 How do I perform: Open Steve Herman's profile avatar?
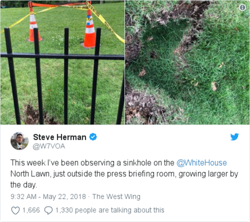pos(20,141)
